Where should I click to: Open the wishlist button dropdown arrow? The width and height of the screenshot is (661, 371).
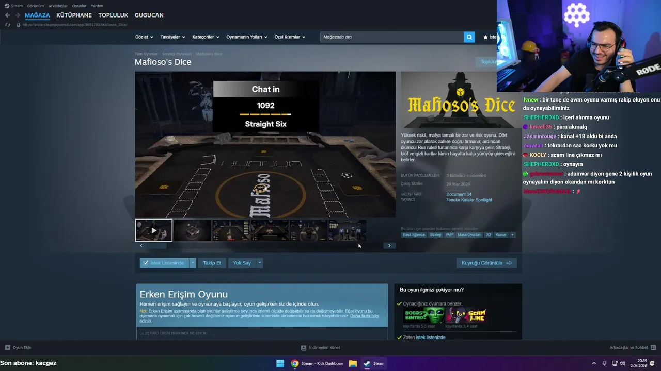tap(193, 263)
